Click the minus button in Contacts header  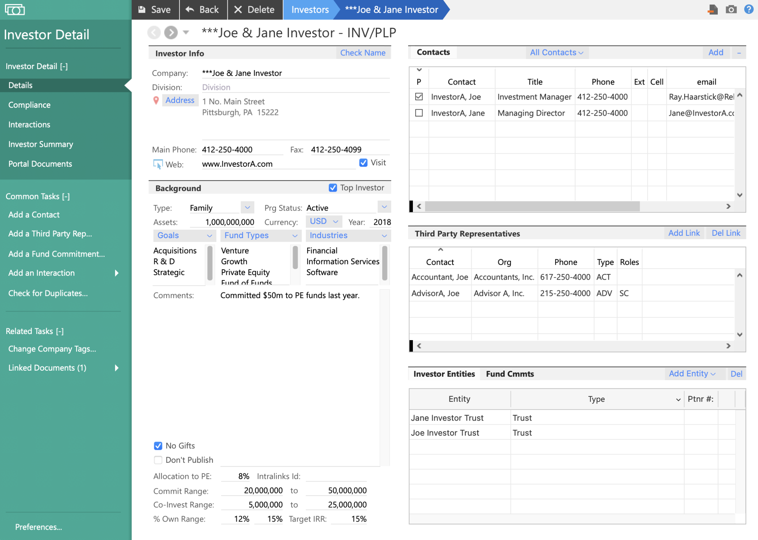point(739,53)
